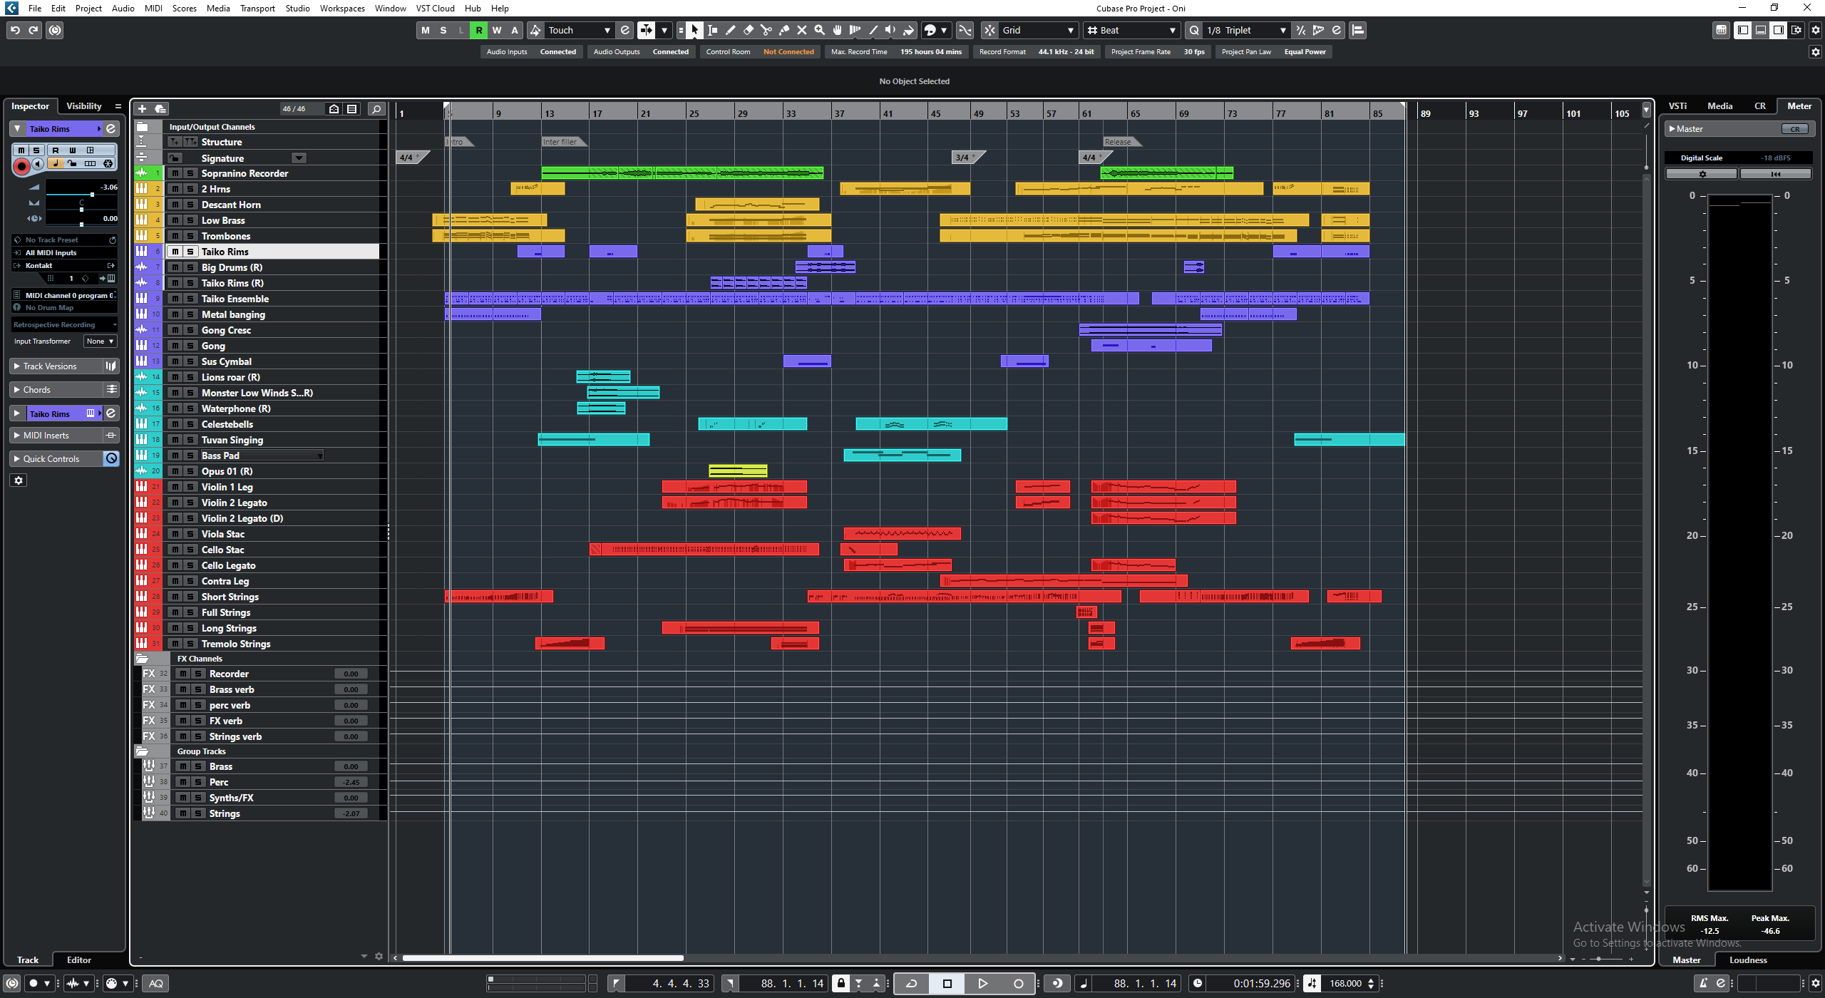Toggle the Cycle loop button
The width and height of the screenshot is (1825, 998).
coord(911,983)
